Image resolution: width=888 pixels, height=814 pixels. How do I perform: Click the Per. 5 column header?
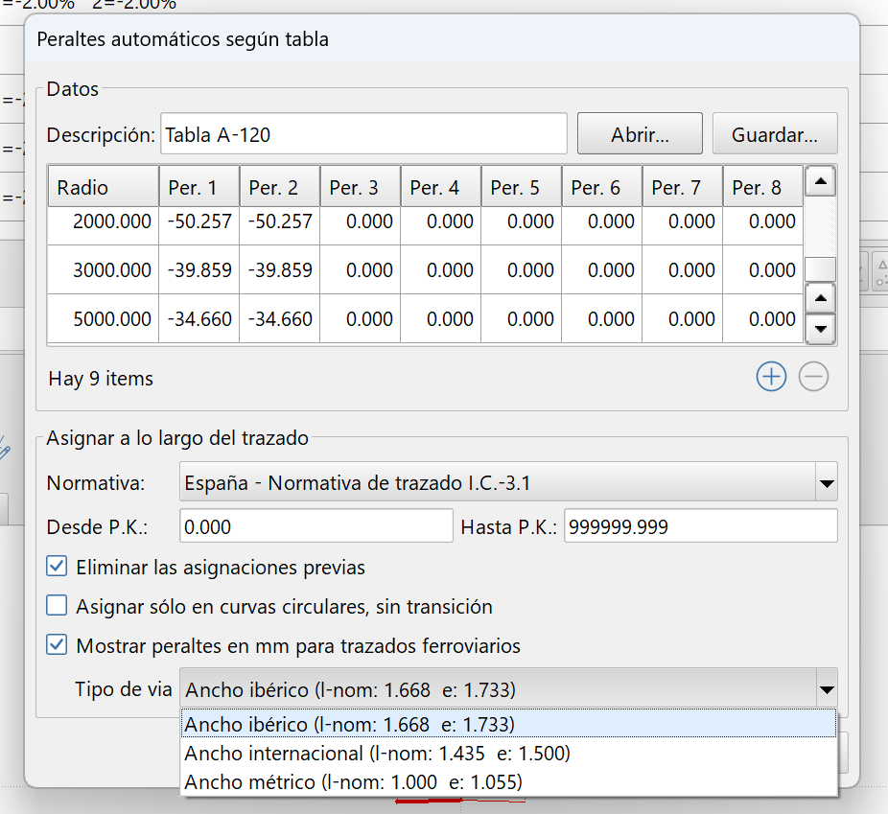click(521, 187)
